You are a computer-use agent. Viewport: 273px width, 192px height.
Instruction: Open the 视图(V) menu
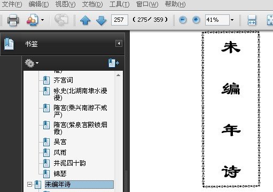click(65, 4)
